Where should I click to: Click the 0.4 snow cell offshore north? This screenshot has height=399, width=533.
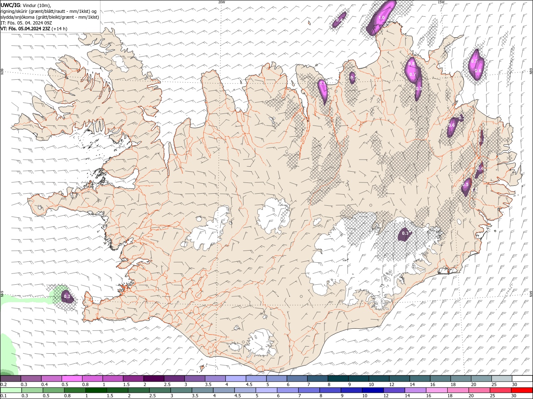tap(339, 20)
